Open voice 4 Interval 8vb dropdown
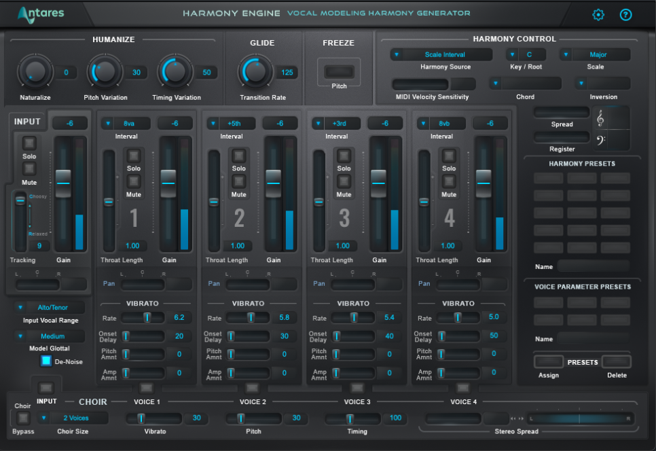The width and height of the screenshot is (656, 451). (x=441, y=124)
